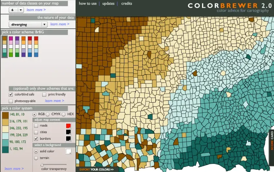Choose the red-to-blue scheme with white middle
274x172 pixels.
30,46
